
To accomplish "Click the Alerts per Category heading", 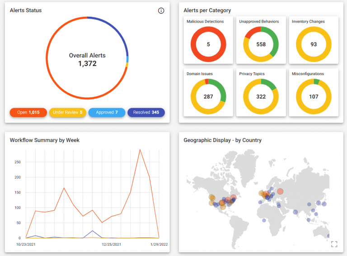I will point(207,10).
